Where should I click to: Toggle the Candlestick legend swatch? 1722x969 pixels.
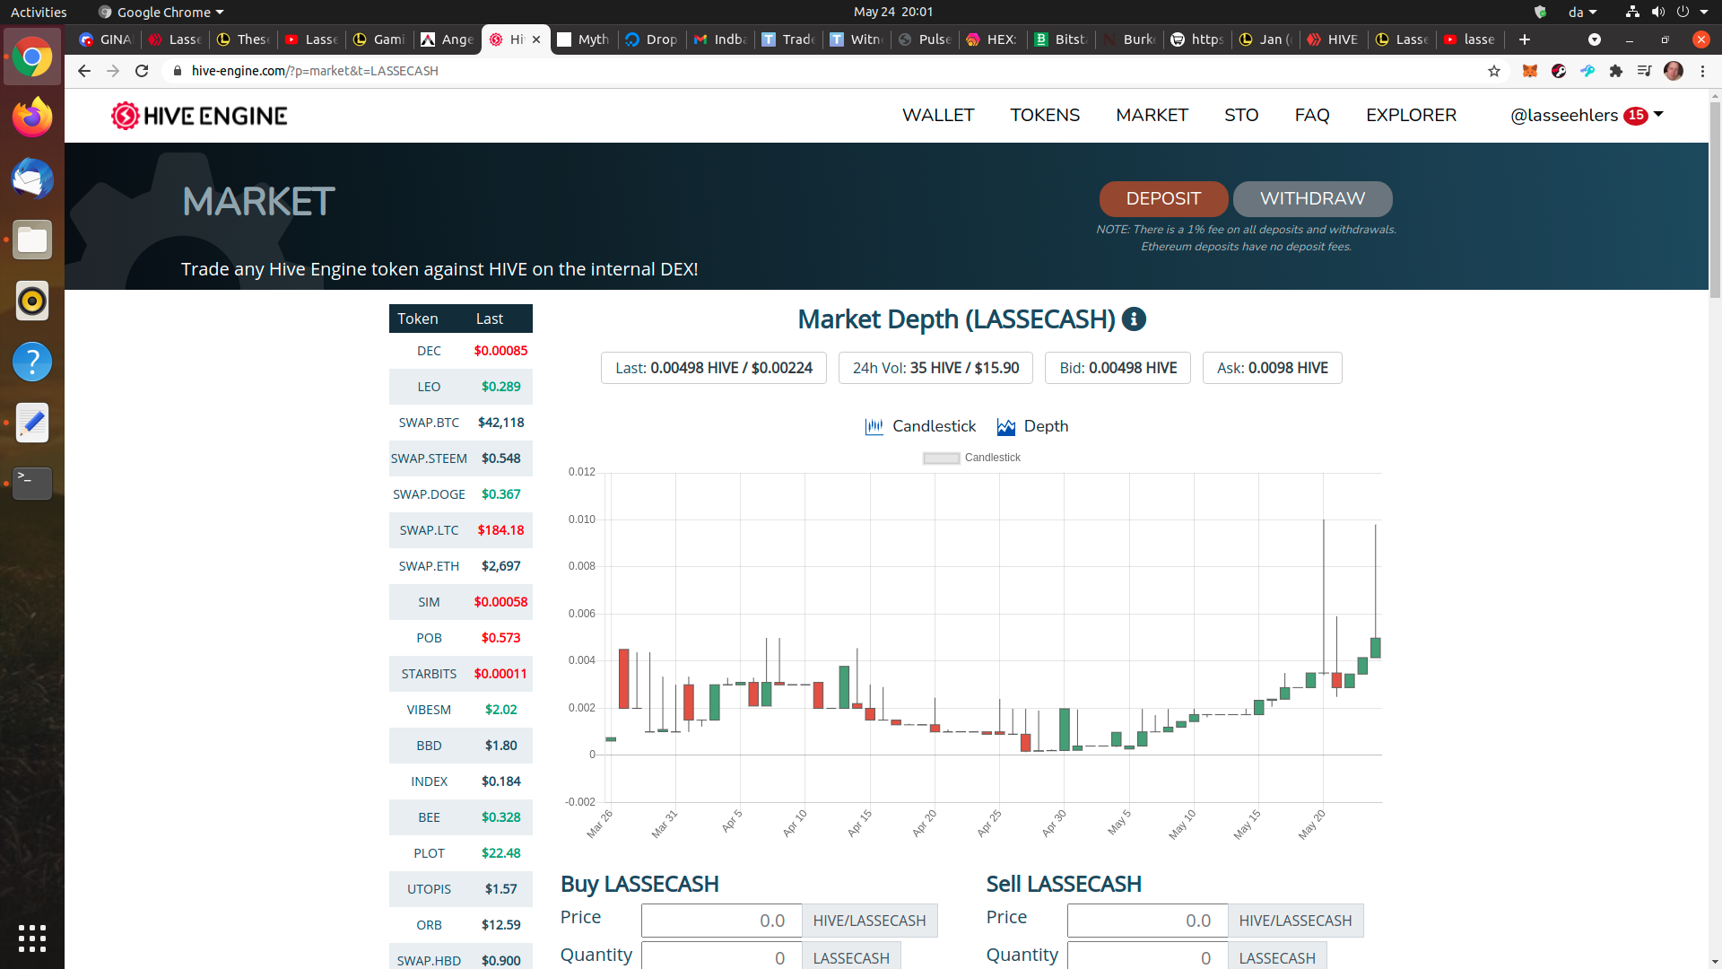coord(942,458)
